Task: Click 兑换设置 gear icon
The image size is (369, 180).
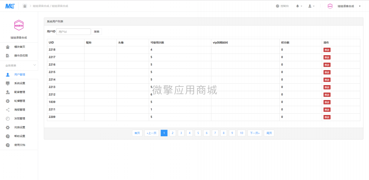Action: coord(8,127)
